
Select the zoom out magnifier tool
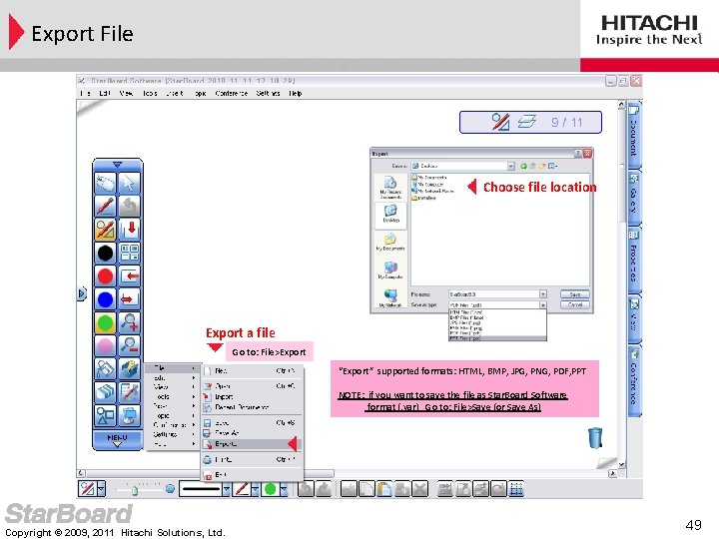tap(129, 345)
